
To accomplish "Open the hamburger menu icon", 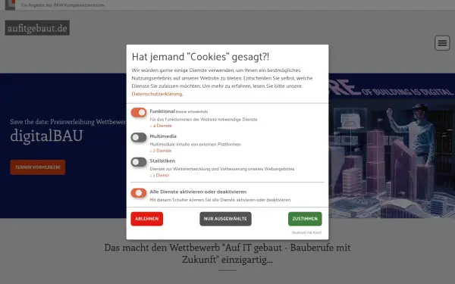I will point(442,43).
